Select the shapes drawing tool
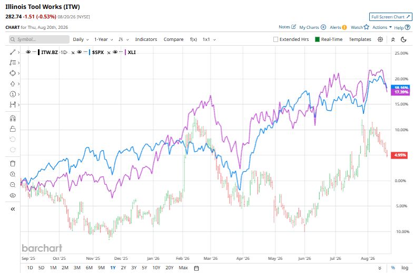Screen dimensions: 414x274 pyautogui.click(x=13, y=73)
